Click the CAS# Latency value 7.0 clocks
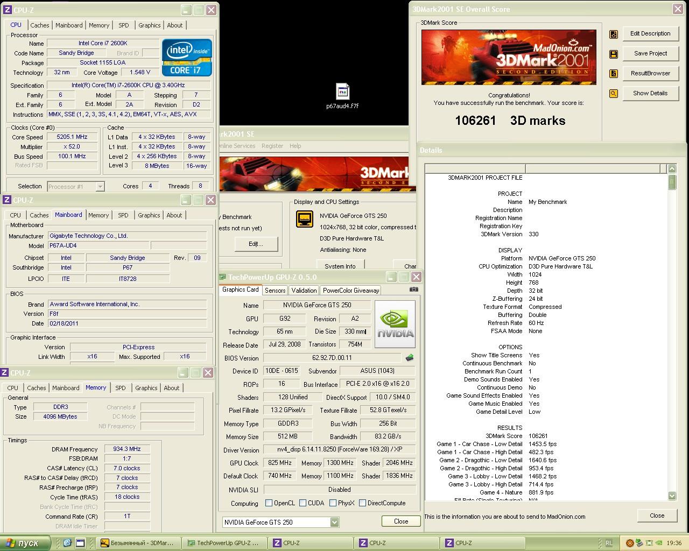 tap(127, 469)
